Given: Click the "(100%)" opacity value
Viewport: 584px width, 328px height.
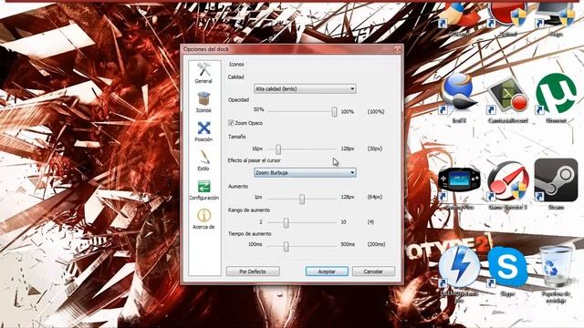Looking at the screenshot, I should pyautogui.click(x=376, y=111).
